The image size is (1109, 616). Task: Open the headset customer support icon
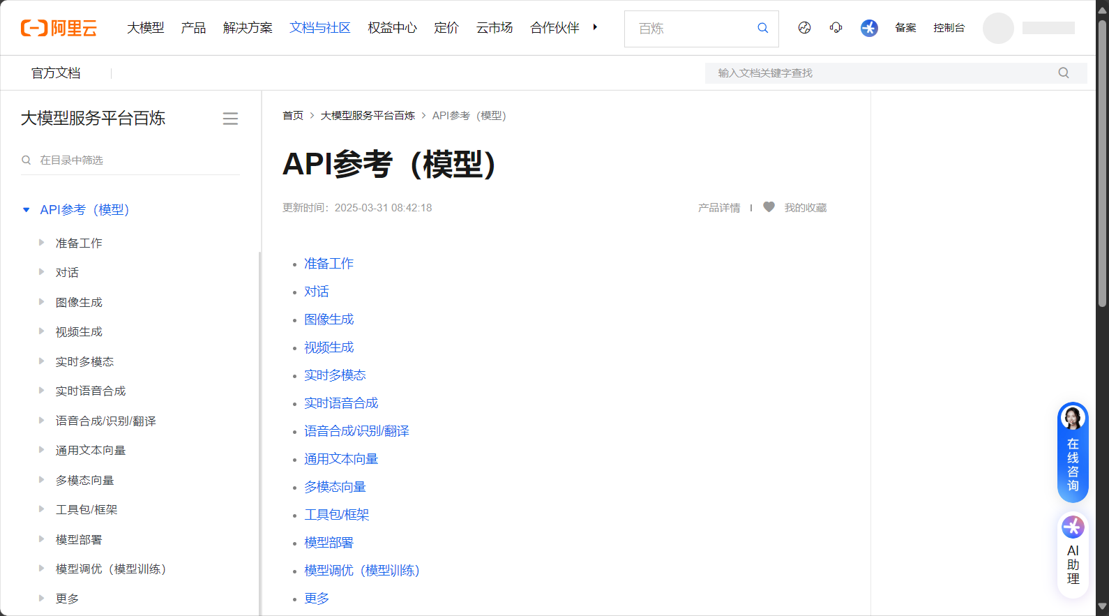pos(836,28)
